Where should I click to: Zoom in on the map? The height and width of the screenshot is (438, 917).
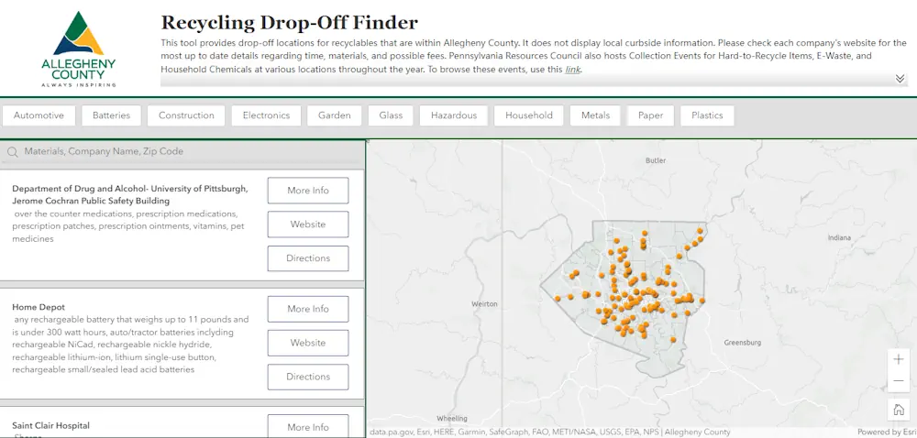[899, 359]
